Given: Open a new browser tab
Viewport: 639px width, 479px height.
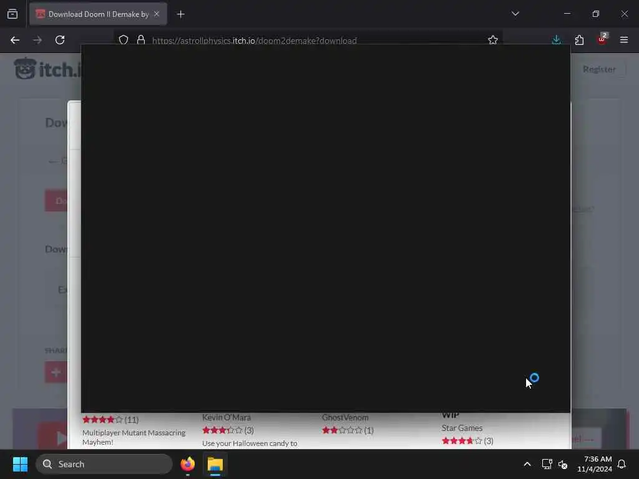Looking at the screenshot, I should 181,14.
